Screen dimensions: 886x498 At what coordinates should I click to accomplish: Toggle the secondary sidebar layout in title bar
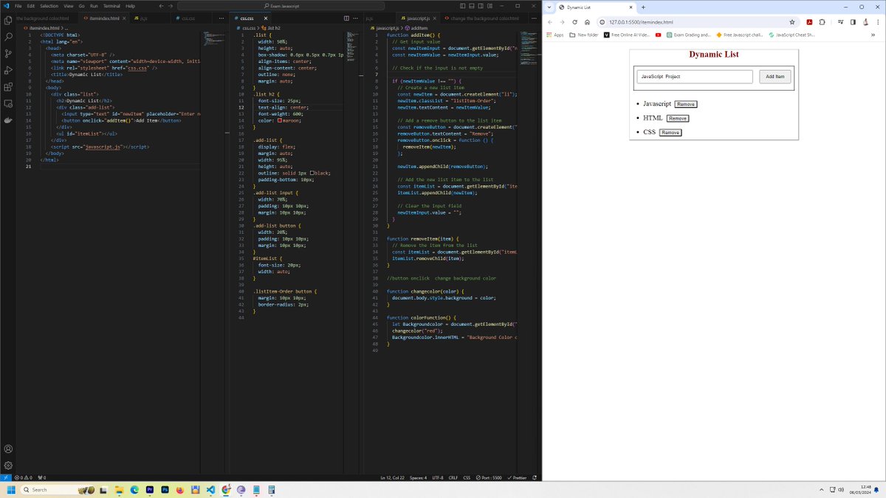(481, 6)
